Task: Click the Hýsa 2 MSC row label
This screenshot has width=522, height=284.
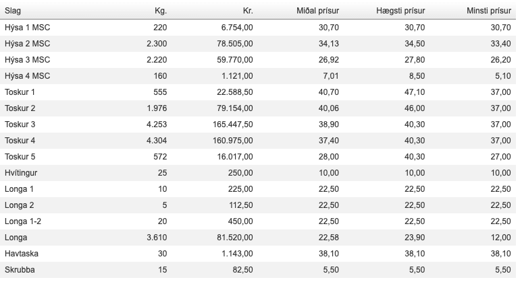Action: point(28,43)
